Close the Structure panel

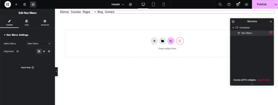tap(271, 22)
